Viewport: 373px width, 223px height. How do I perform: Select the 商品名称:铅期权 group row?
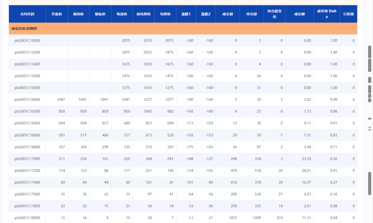(x=183, y=28)
